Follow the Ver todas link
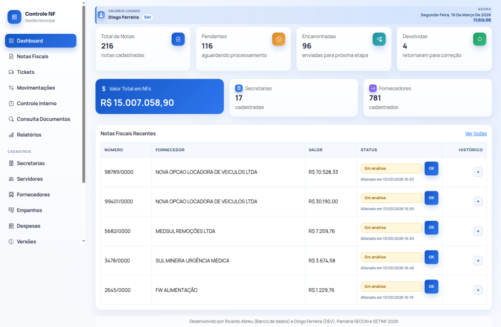Viewport: 501px width, 327px height. point(476,134)
